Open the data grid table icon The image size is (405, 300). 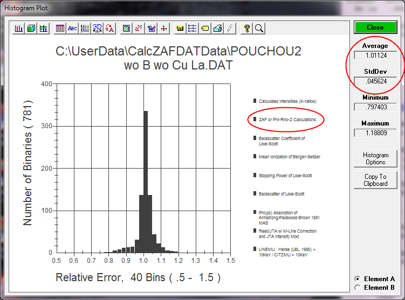pyautogui.click(x=60, y=28)
